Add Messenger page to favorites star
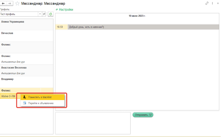Viewport: 221px width, 137px height. pos(17,3)
